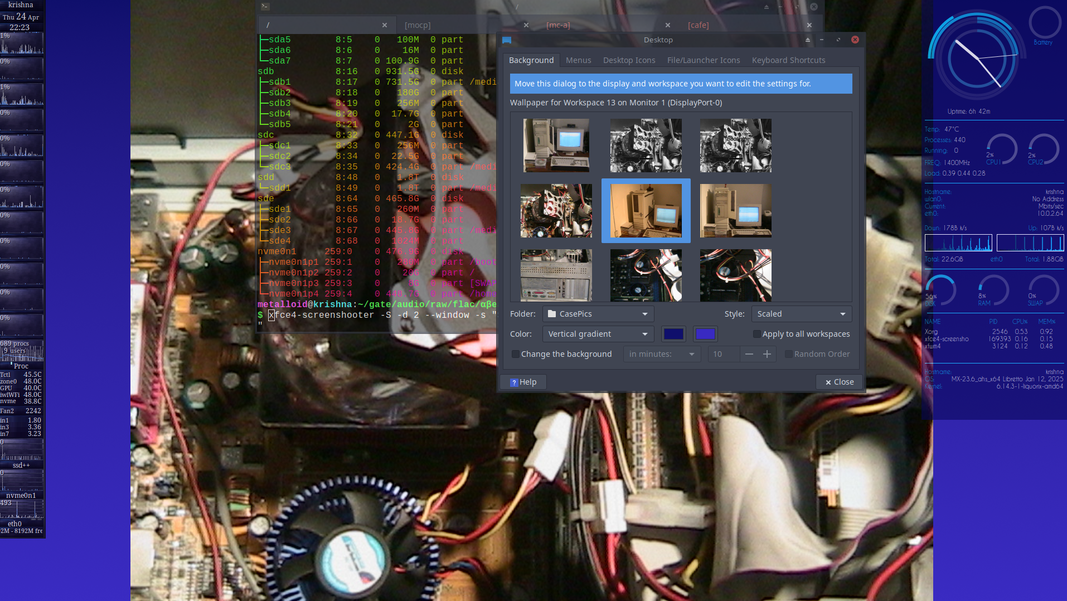Open the Folder dropdown showing CasePics

(x=598, y=314)
